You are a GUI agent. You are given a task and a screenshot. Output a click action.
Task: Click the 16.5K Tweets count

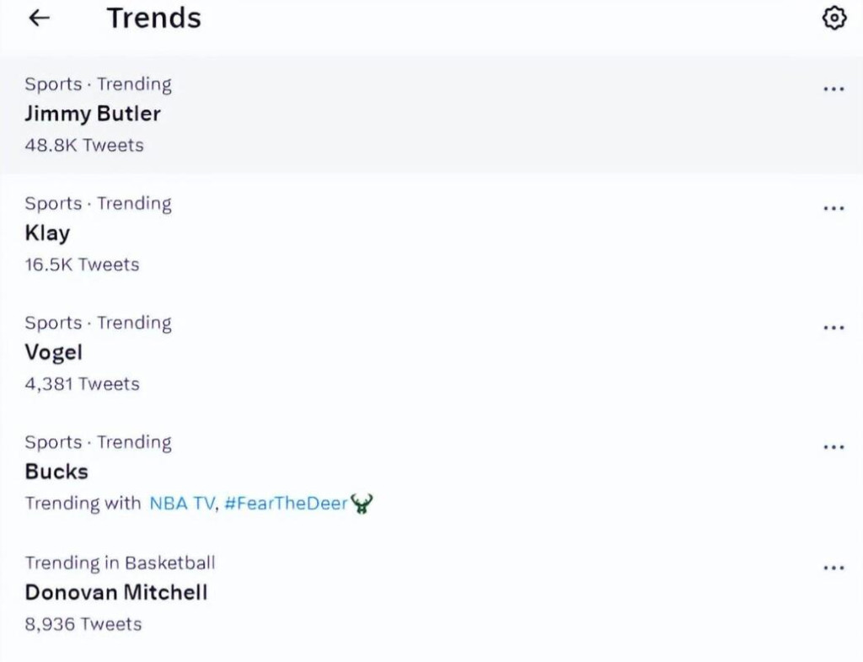click(82, 264)
